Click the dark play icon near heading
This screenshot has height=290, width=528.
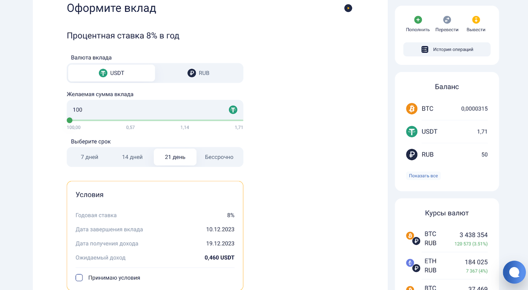tap(348, 8)
